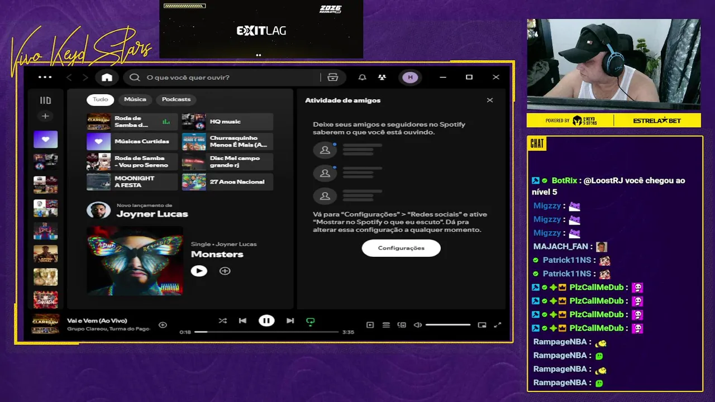Toggle the Now Playing view icon
The height and width of the screenshot is (402, 715).
pos(370,325)
